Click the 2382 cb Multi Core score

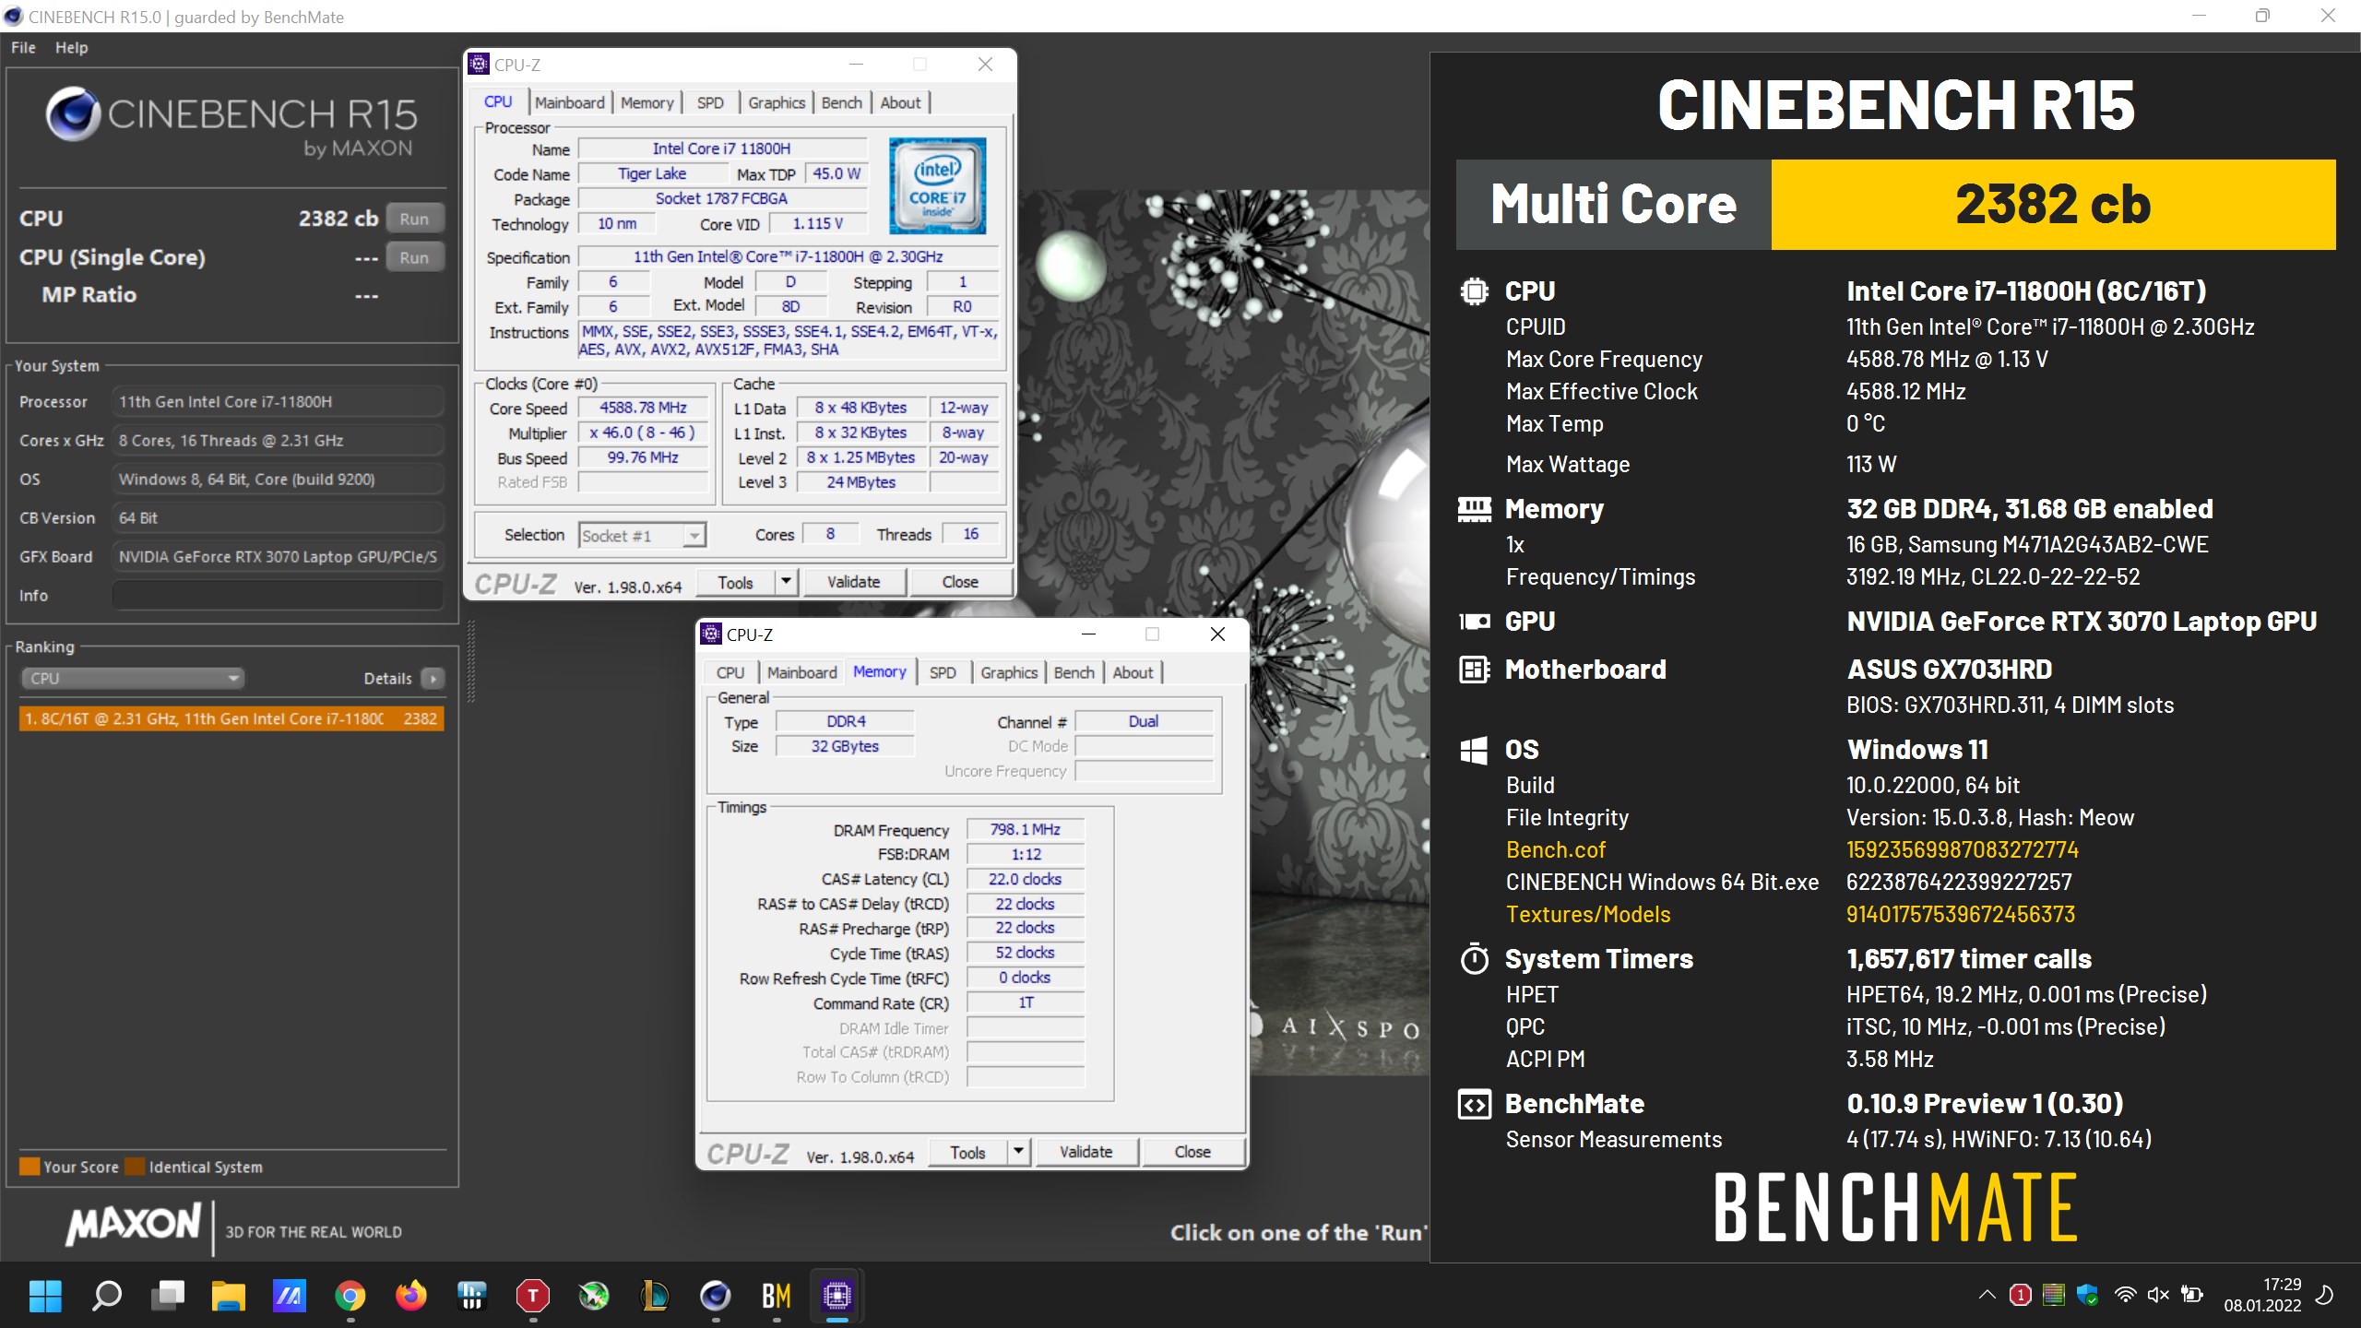pos(2053,205)
